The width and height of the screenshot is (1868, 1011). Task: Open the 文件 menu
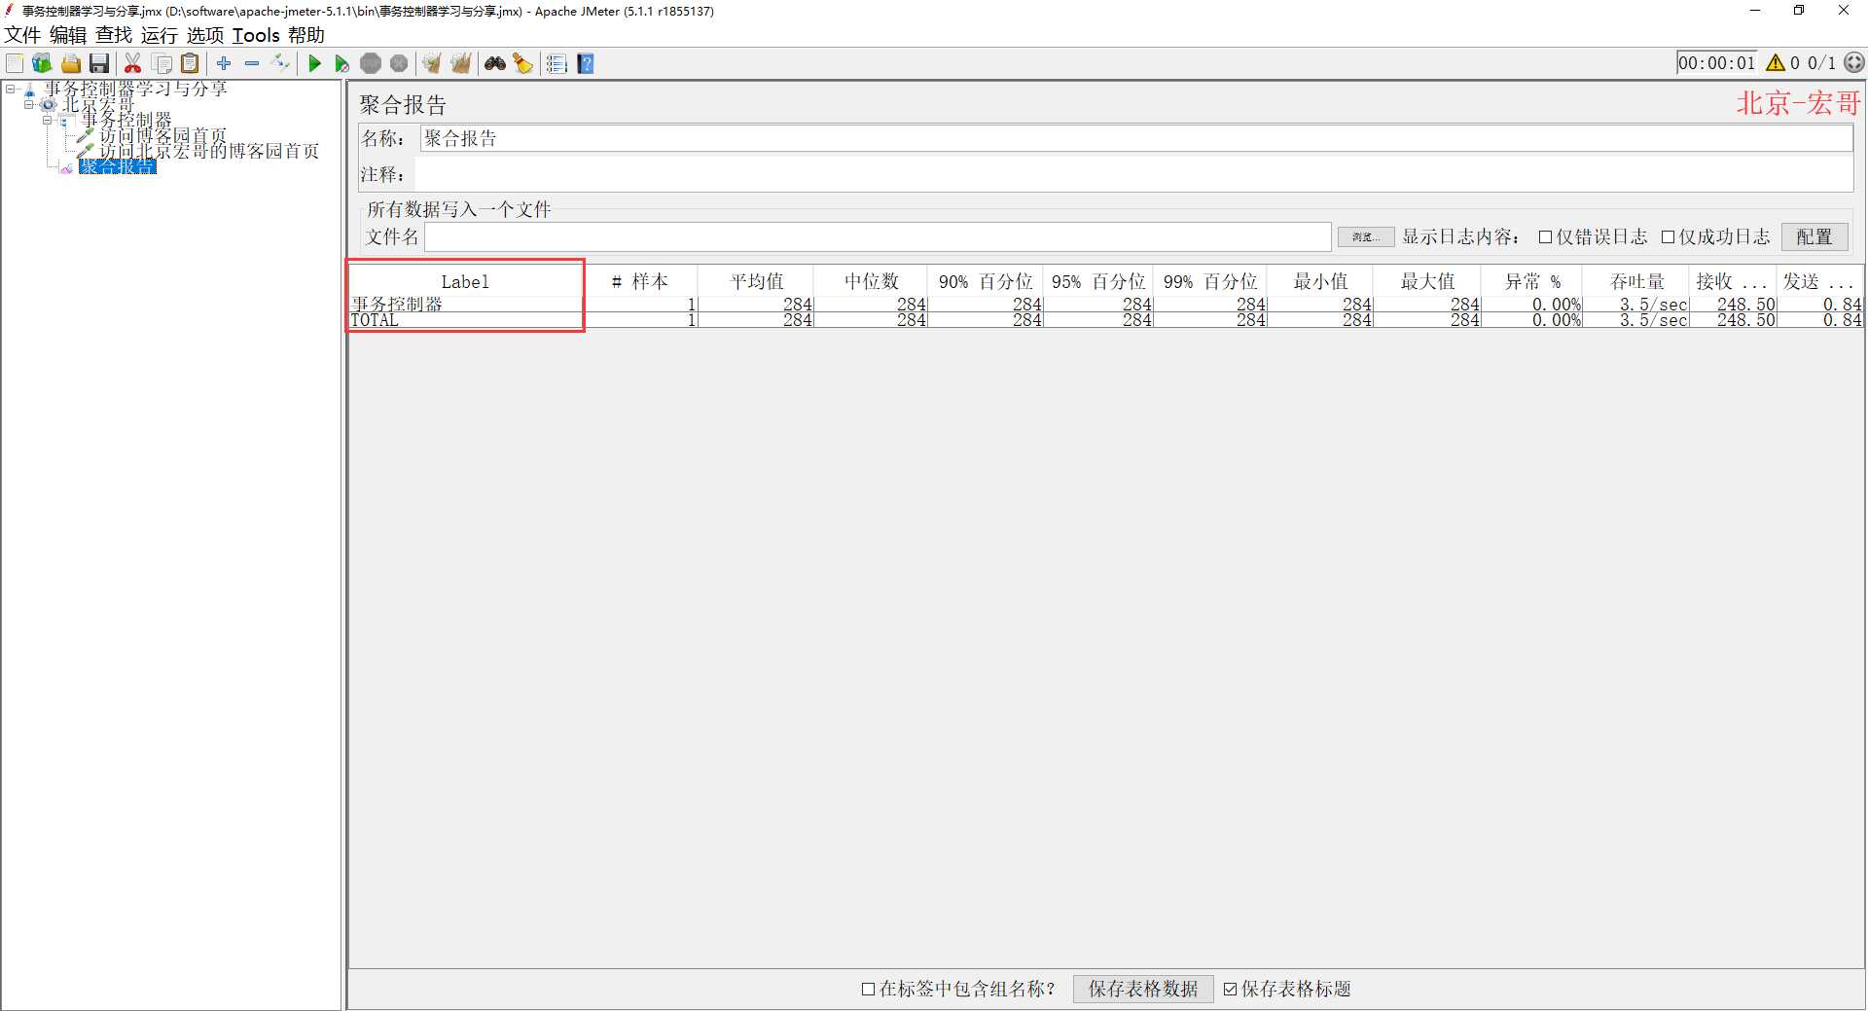22,35
